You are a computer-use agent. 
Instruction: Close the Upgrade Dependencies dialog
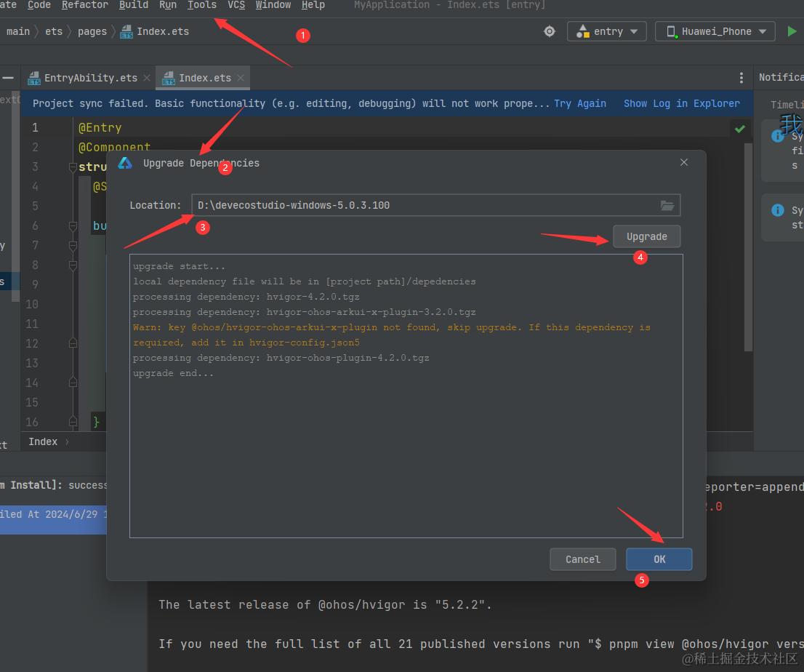pyautogui.click(x=683, y=163)
